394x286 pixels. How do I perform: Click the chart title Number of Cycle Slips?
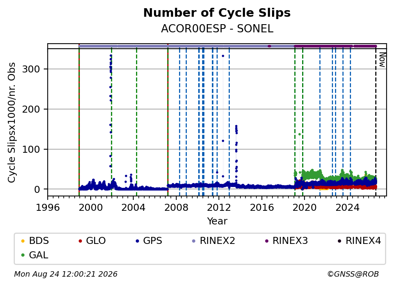point(217,13)
